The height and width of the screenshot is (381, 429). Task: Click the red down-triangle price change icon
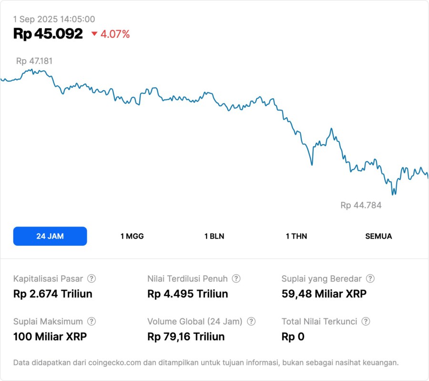click(94, 34)
